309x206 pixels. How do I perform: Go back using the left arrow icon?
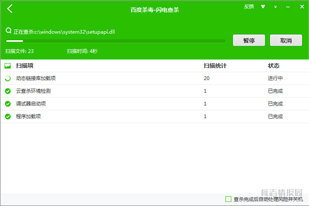click(9, 8)
